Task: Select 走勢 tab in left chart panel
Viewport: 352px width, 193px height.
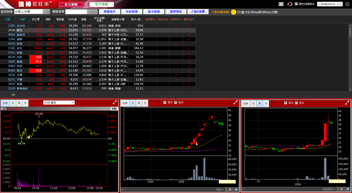Action: pos(5,103)
